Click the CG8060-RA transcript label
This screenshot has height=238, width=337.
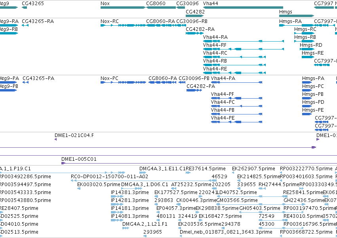coord(160,21)
